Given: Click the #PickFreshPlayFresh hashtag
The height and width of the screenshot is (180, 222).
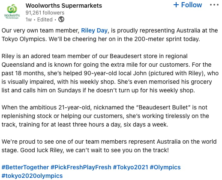Looking at the screenshot, I should point(81,167).
